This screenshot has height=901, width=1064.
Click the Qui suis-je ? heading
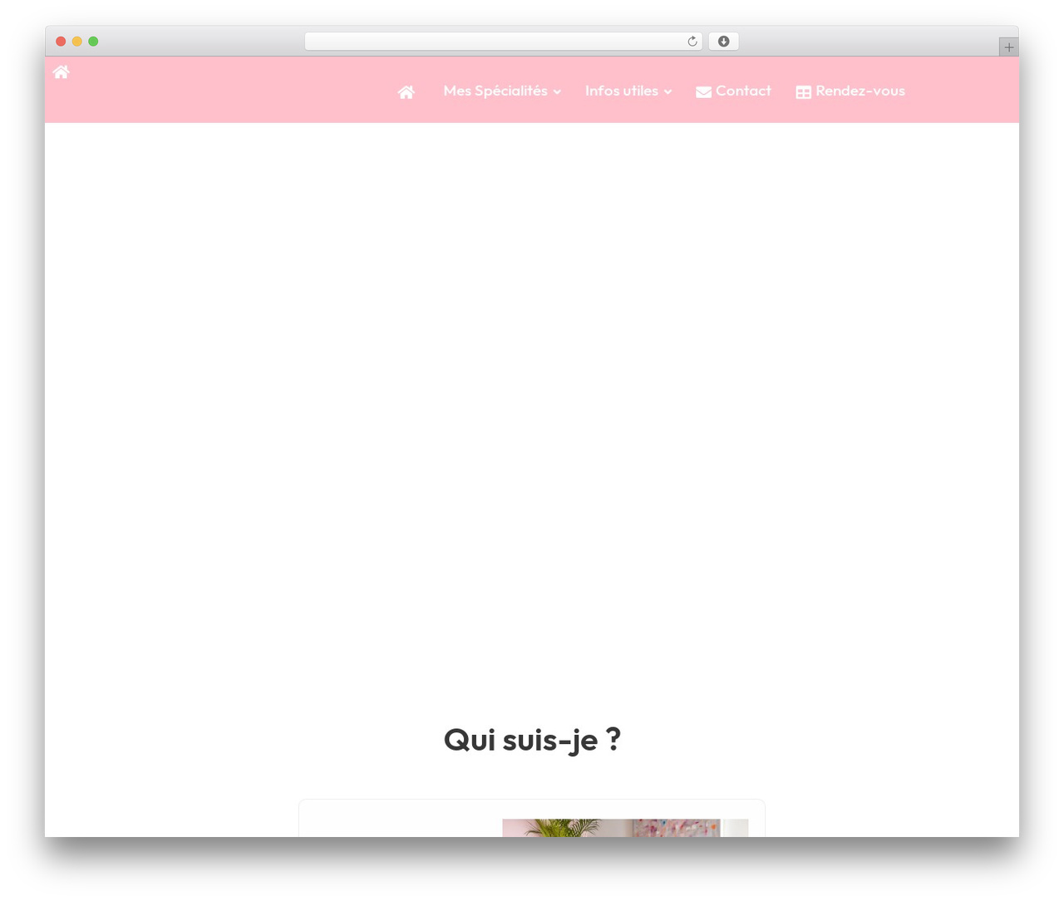pos(532,739)
